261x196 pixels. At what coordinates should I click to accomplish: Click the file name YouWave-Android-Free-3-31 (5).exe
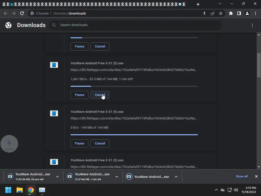[x=97, y=63]
